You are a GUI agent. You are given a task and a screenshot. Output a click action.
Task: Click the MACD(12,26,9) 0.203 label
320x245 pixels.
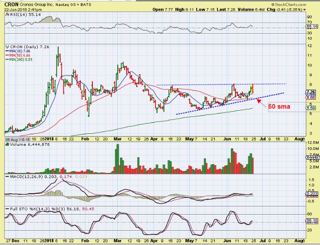pyautogui.click(x=34, y=177)
